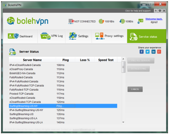Click the 140ms ping value
This screenshot has height=134, width=169.
(61, 122)
